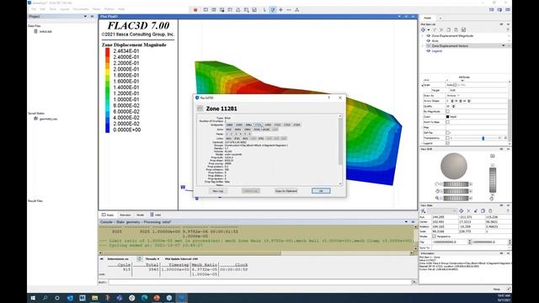This screenshot has height=303, width=539.
Task: Click the search icon on Windows taskbar
Action: tap(45, 298)
